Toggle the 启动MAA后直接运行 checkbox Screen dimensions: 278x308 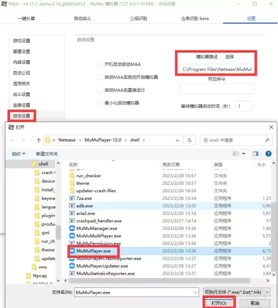(100, 90)
